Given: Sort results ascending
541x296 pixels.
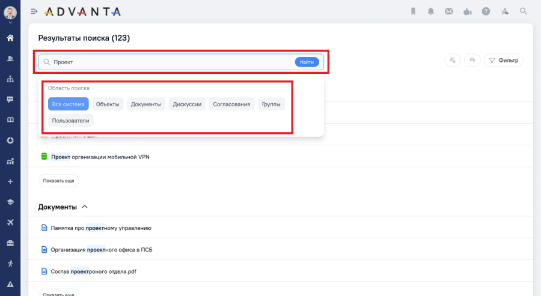Looking at the screenshot, I should coord(472,60).
